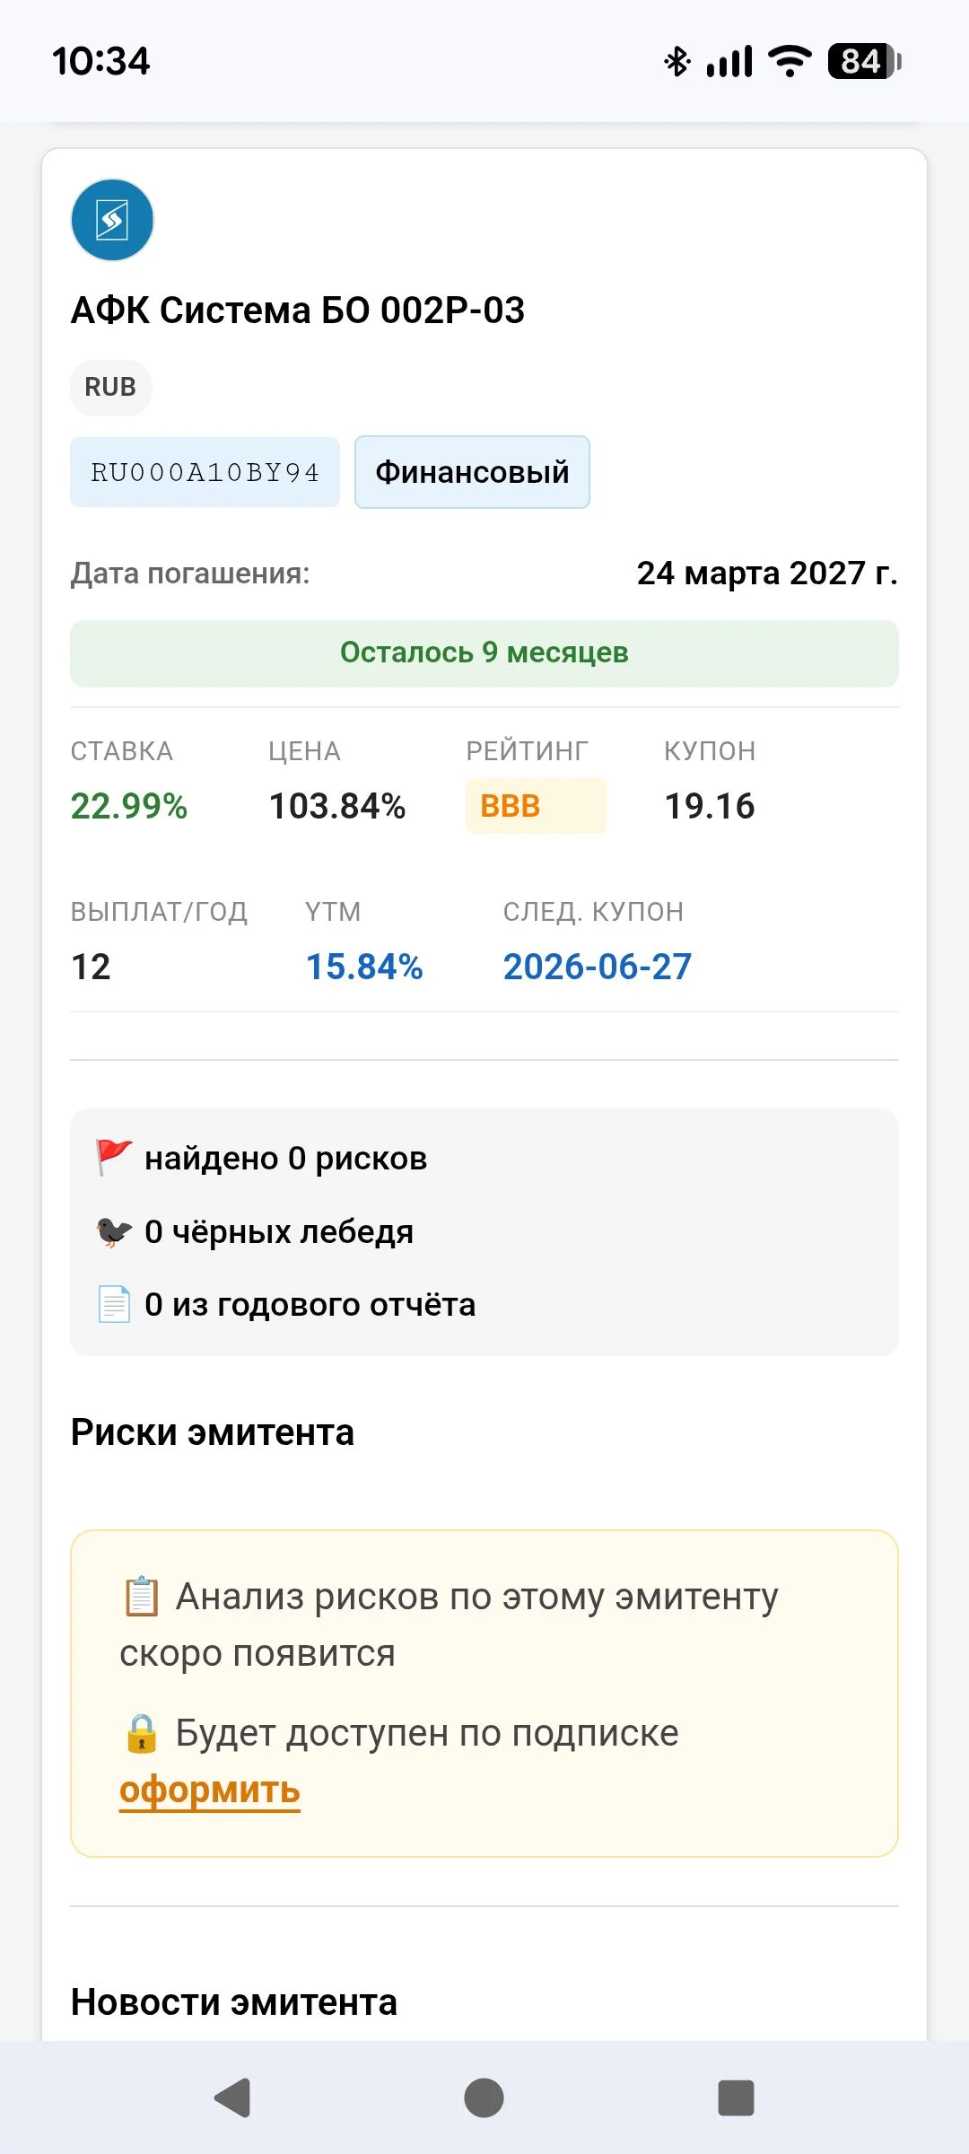Tap the ISIN code RU000A10BY94 chip
The width and height of the screenshot is (969, 2154).
pos(205,472)
